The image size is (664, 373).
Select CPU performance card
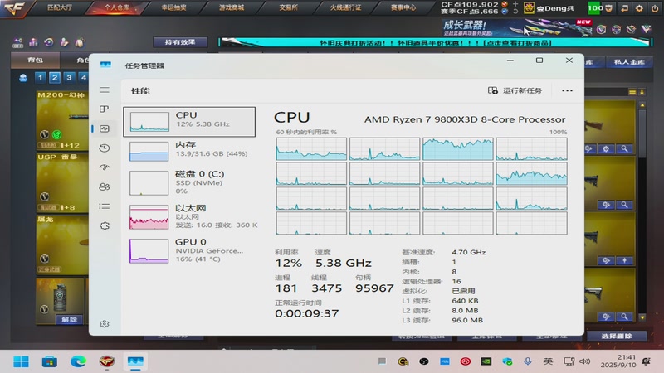pyautogui.click(x=189, y=122)
